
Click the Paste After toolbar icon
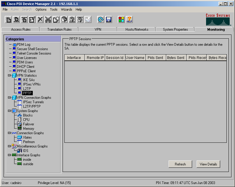click(80, 19)
